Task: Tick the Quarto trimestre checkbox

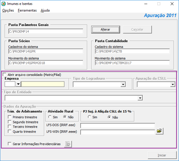Action: point(9,131)
